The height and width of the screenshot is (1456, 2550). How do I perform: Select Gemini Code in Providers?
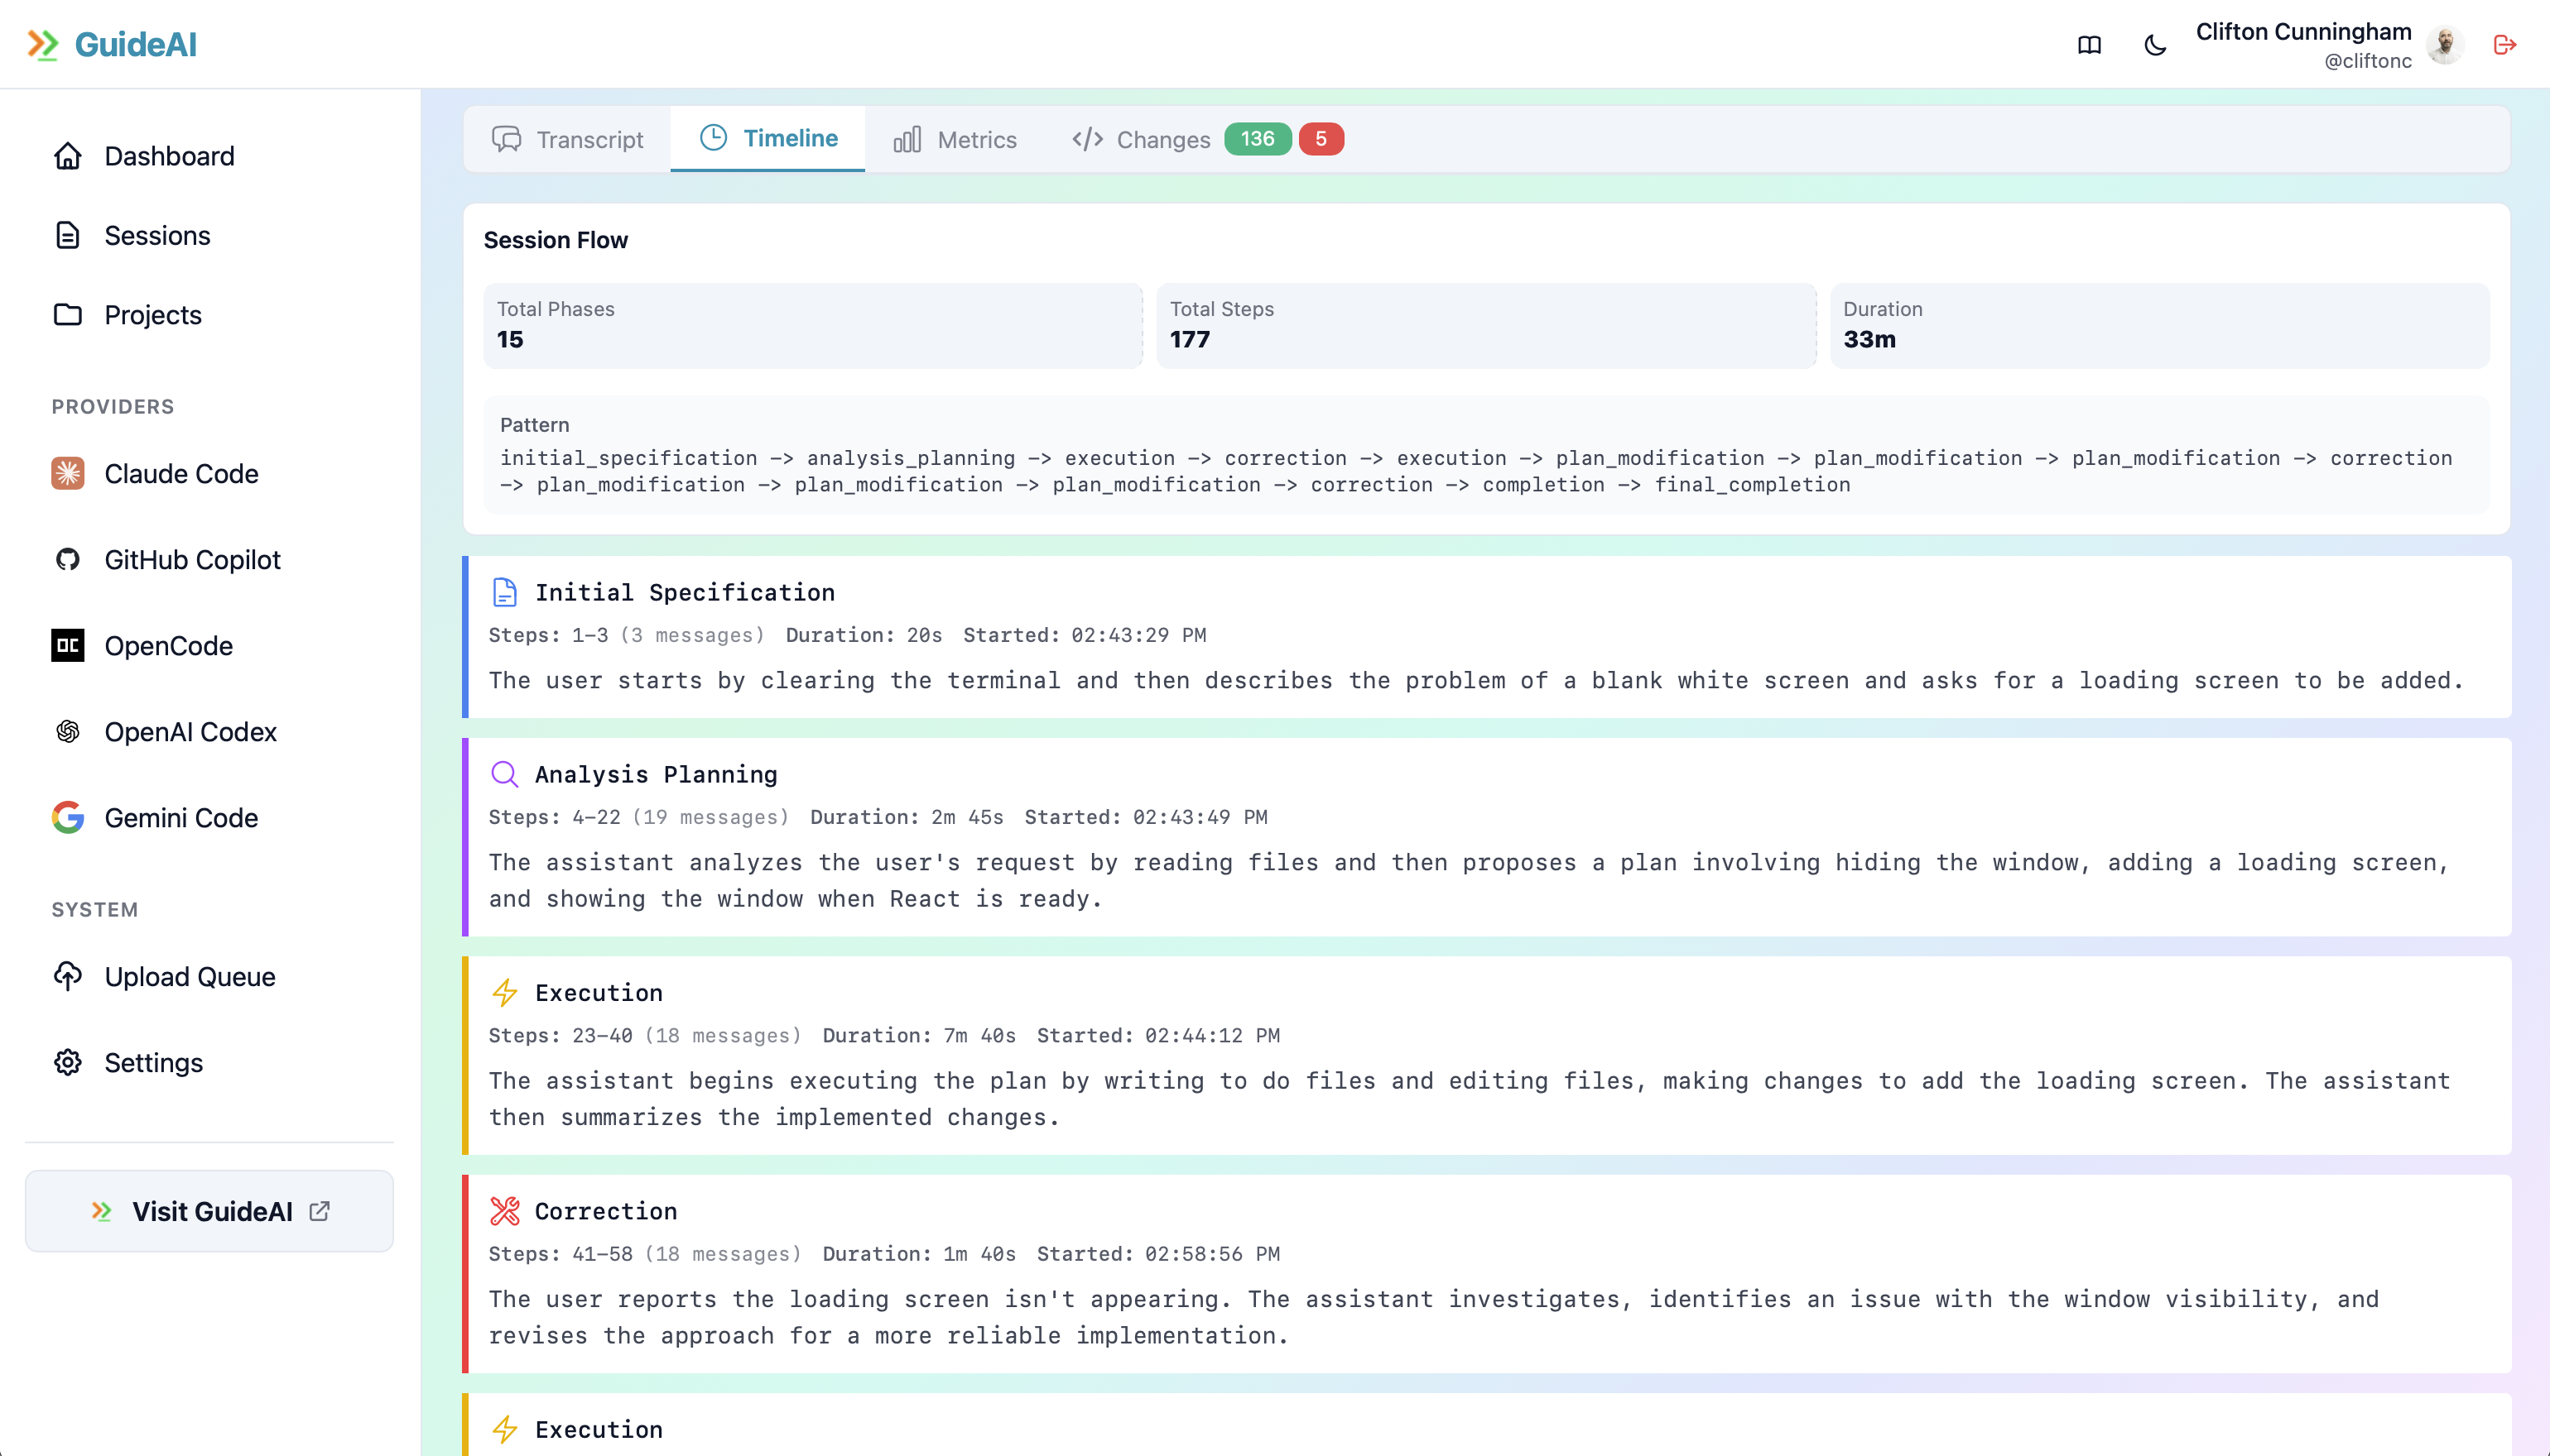[x=180, y=817]
